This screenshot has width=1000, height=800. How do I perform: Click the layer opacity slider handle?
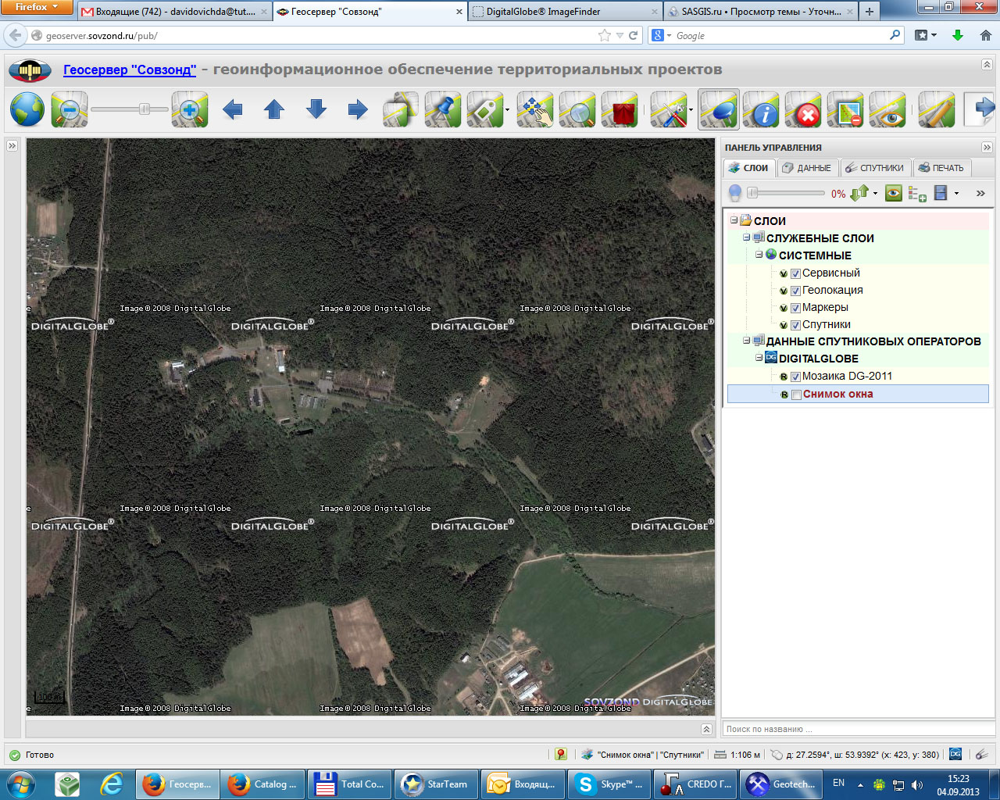tap(752, 193)
